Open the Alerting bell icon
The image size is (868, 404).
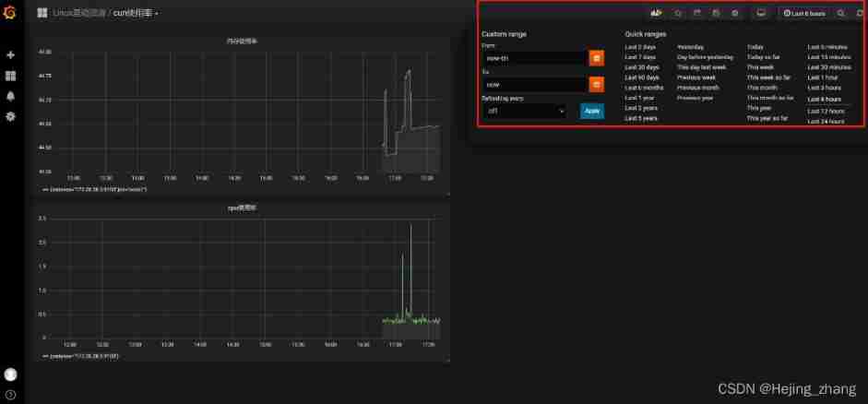click(10, 96)
